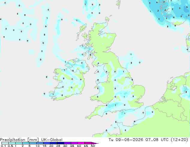Click the 'UK-Global' model label

pyautogui.click(x=52, y=140)
